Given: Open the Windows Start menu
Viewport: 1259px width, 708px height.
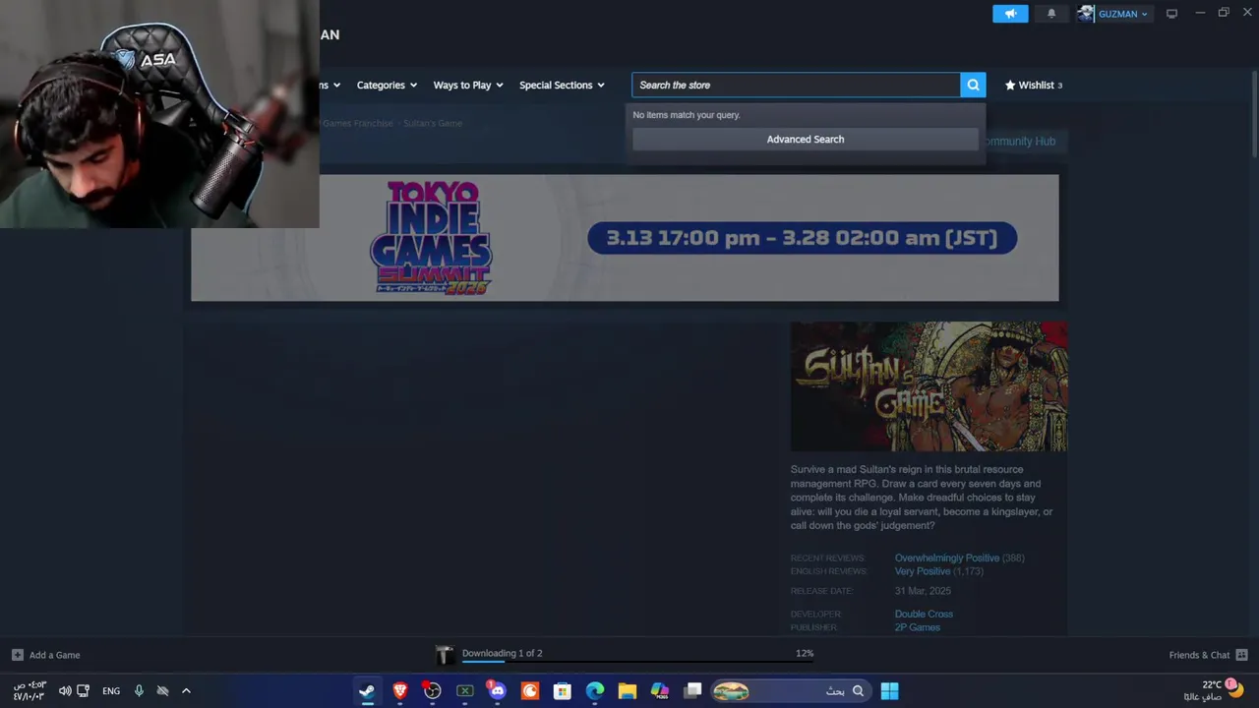Looking at the screenshot, I should pyautogui.click(x=889, y=691).
